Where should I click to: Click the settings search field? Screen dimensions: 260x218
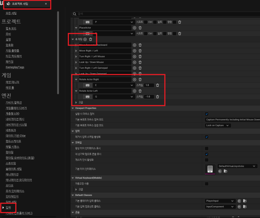pyautogui.click(x=166, y=14)
